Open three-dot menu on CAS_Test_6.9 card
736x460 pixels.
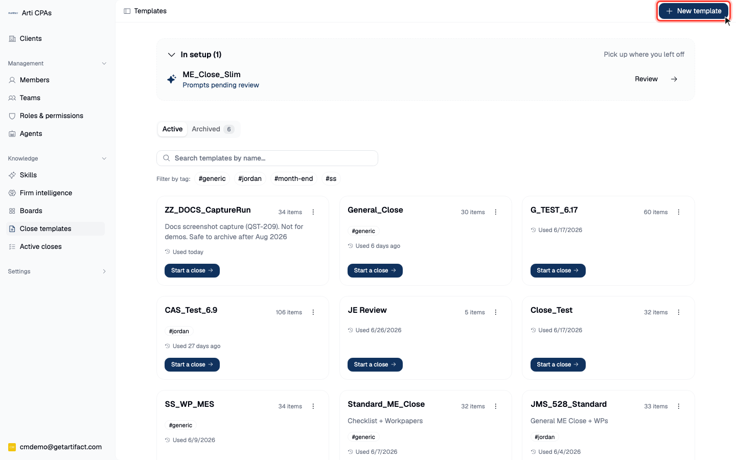click(313, 312)
